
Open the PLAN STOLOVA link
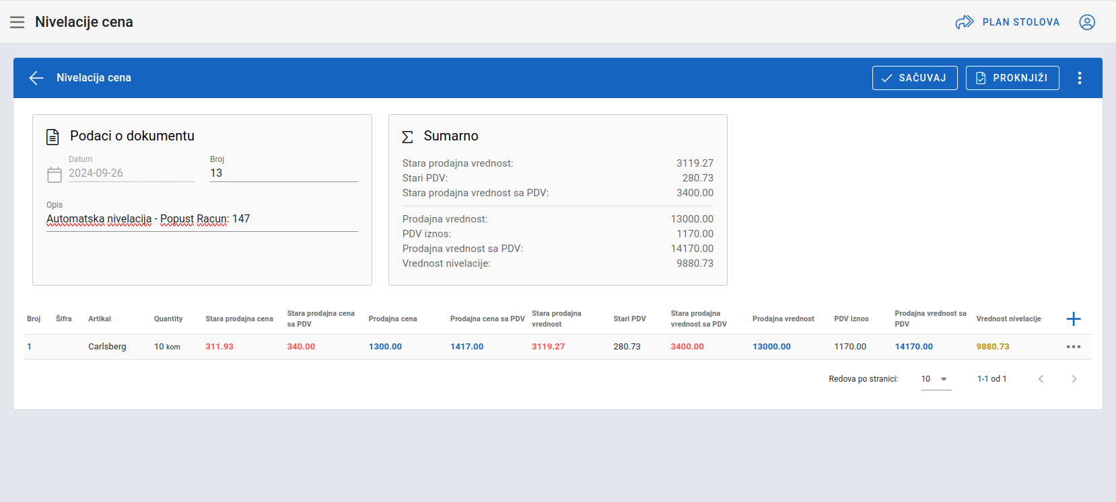pos(1020,22)
